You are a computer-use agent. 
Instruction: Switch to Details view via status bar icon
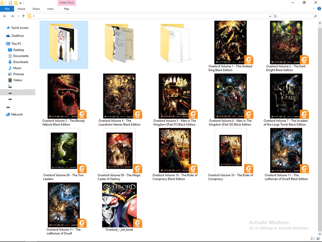[x=313, y=239]
